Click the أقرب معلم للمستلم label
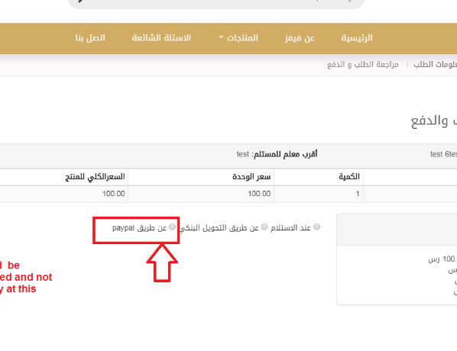 pos(284,154)
